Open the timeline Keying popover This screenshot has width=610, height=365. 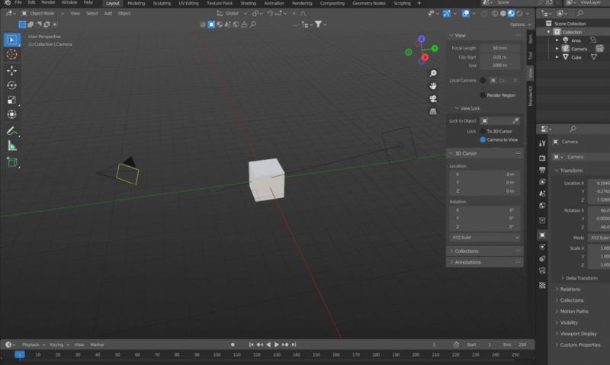tap(59, 344)
